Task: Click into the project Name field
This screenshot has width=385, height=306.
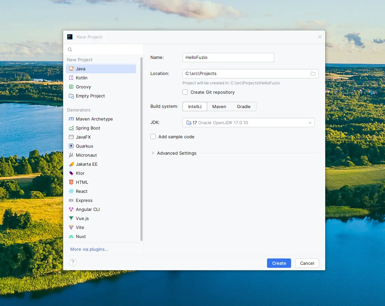Action: (228, 58)
